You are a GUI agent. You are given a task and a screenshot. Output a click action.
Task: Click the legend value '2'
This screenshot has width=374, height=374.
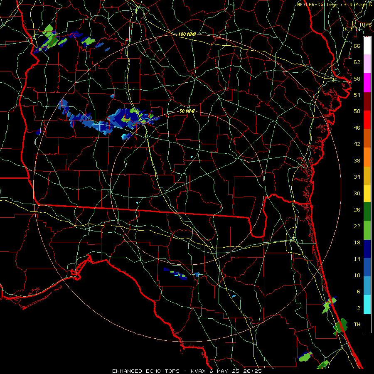358,308
